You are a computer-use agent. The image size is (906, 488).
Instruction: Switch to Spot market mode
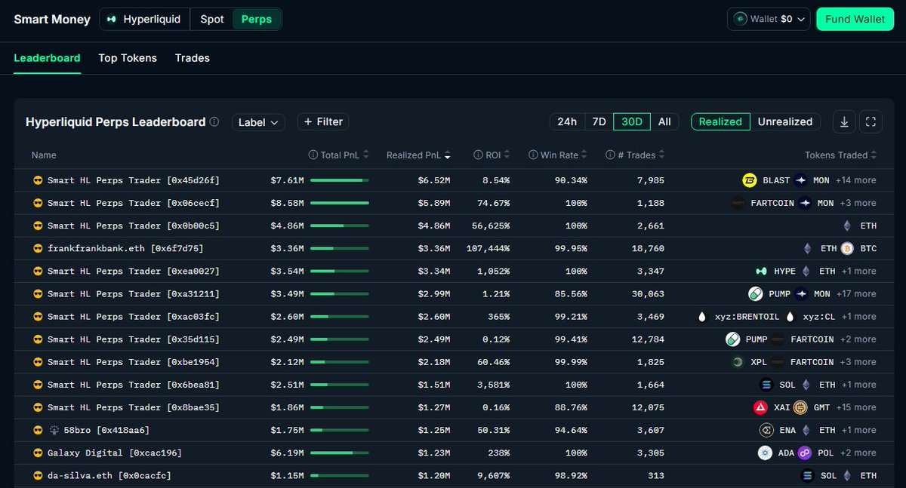tap(212, 19)
